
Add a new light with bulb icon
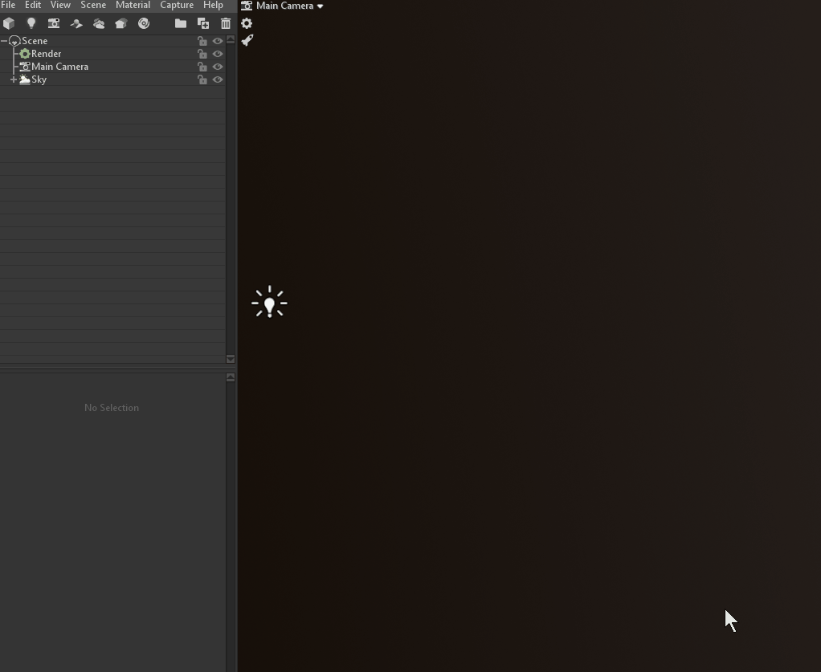[31, 23]
